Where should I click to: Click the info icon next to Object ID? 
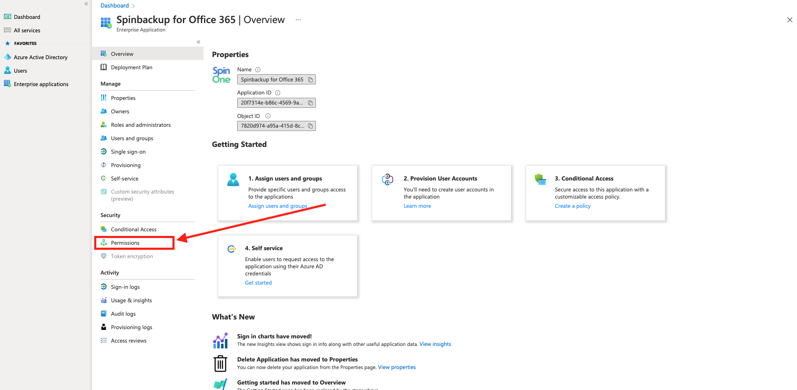tap(268, 116)
